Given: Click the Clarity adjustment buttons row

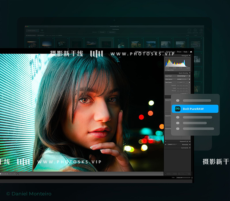Looking at the screenshot, I should tap(182, 88).
